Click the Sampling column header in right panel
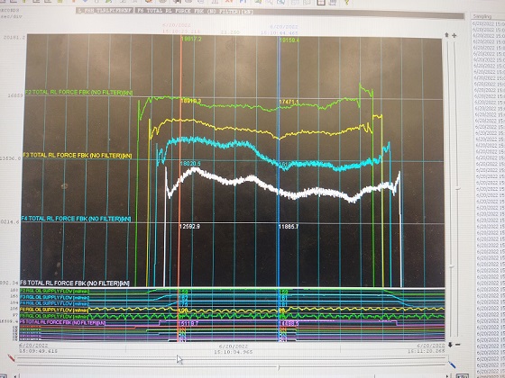This screenshot has width=505, height=378. point(482,16)
